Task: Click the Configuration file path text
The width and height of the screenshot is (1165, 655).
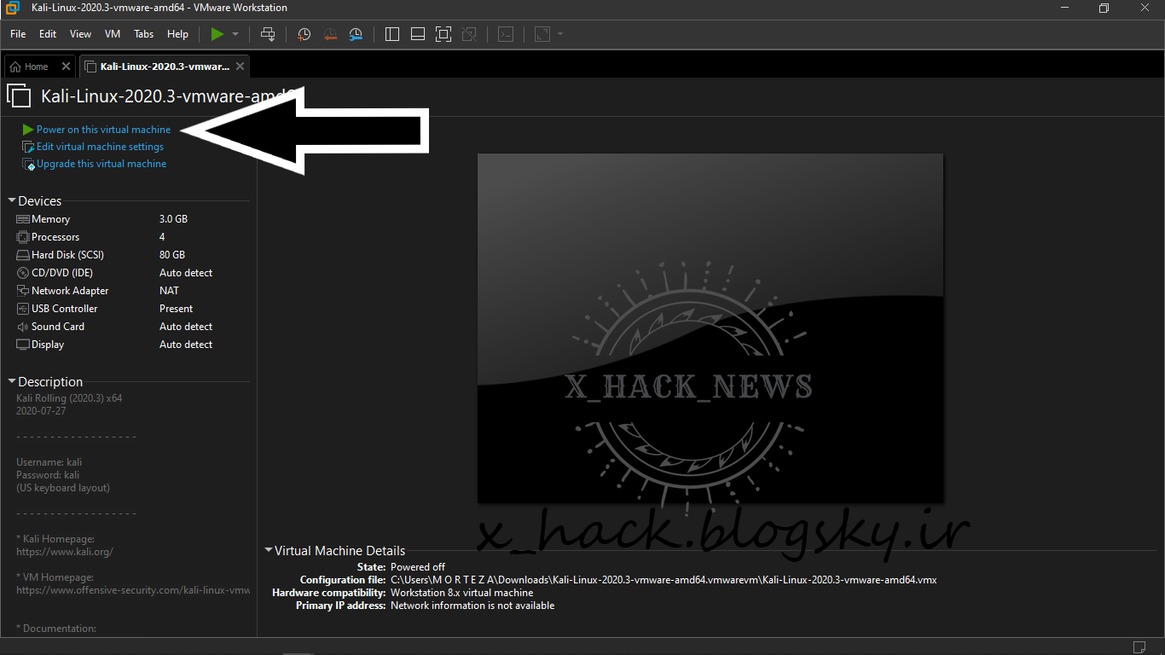Action: 664,580
